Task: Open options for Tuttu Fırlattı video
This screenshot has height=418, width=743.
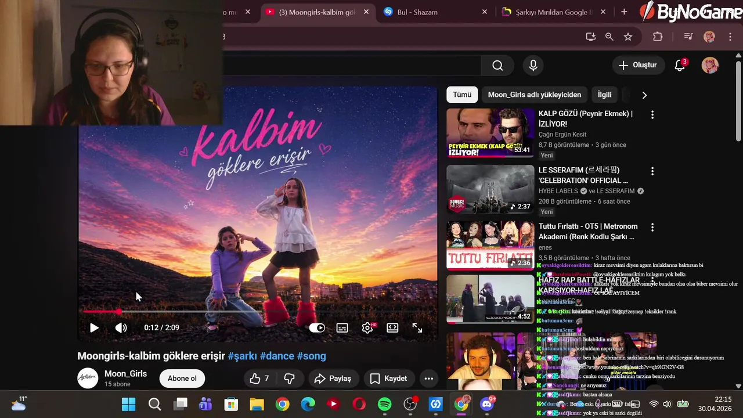Action: pos(652,228)
